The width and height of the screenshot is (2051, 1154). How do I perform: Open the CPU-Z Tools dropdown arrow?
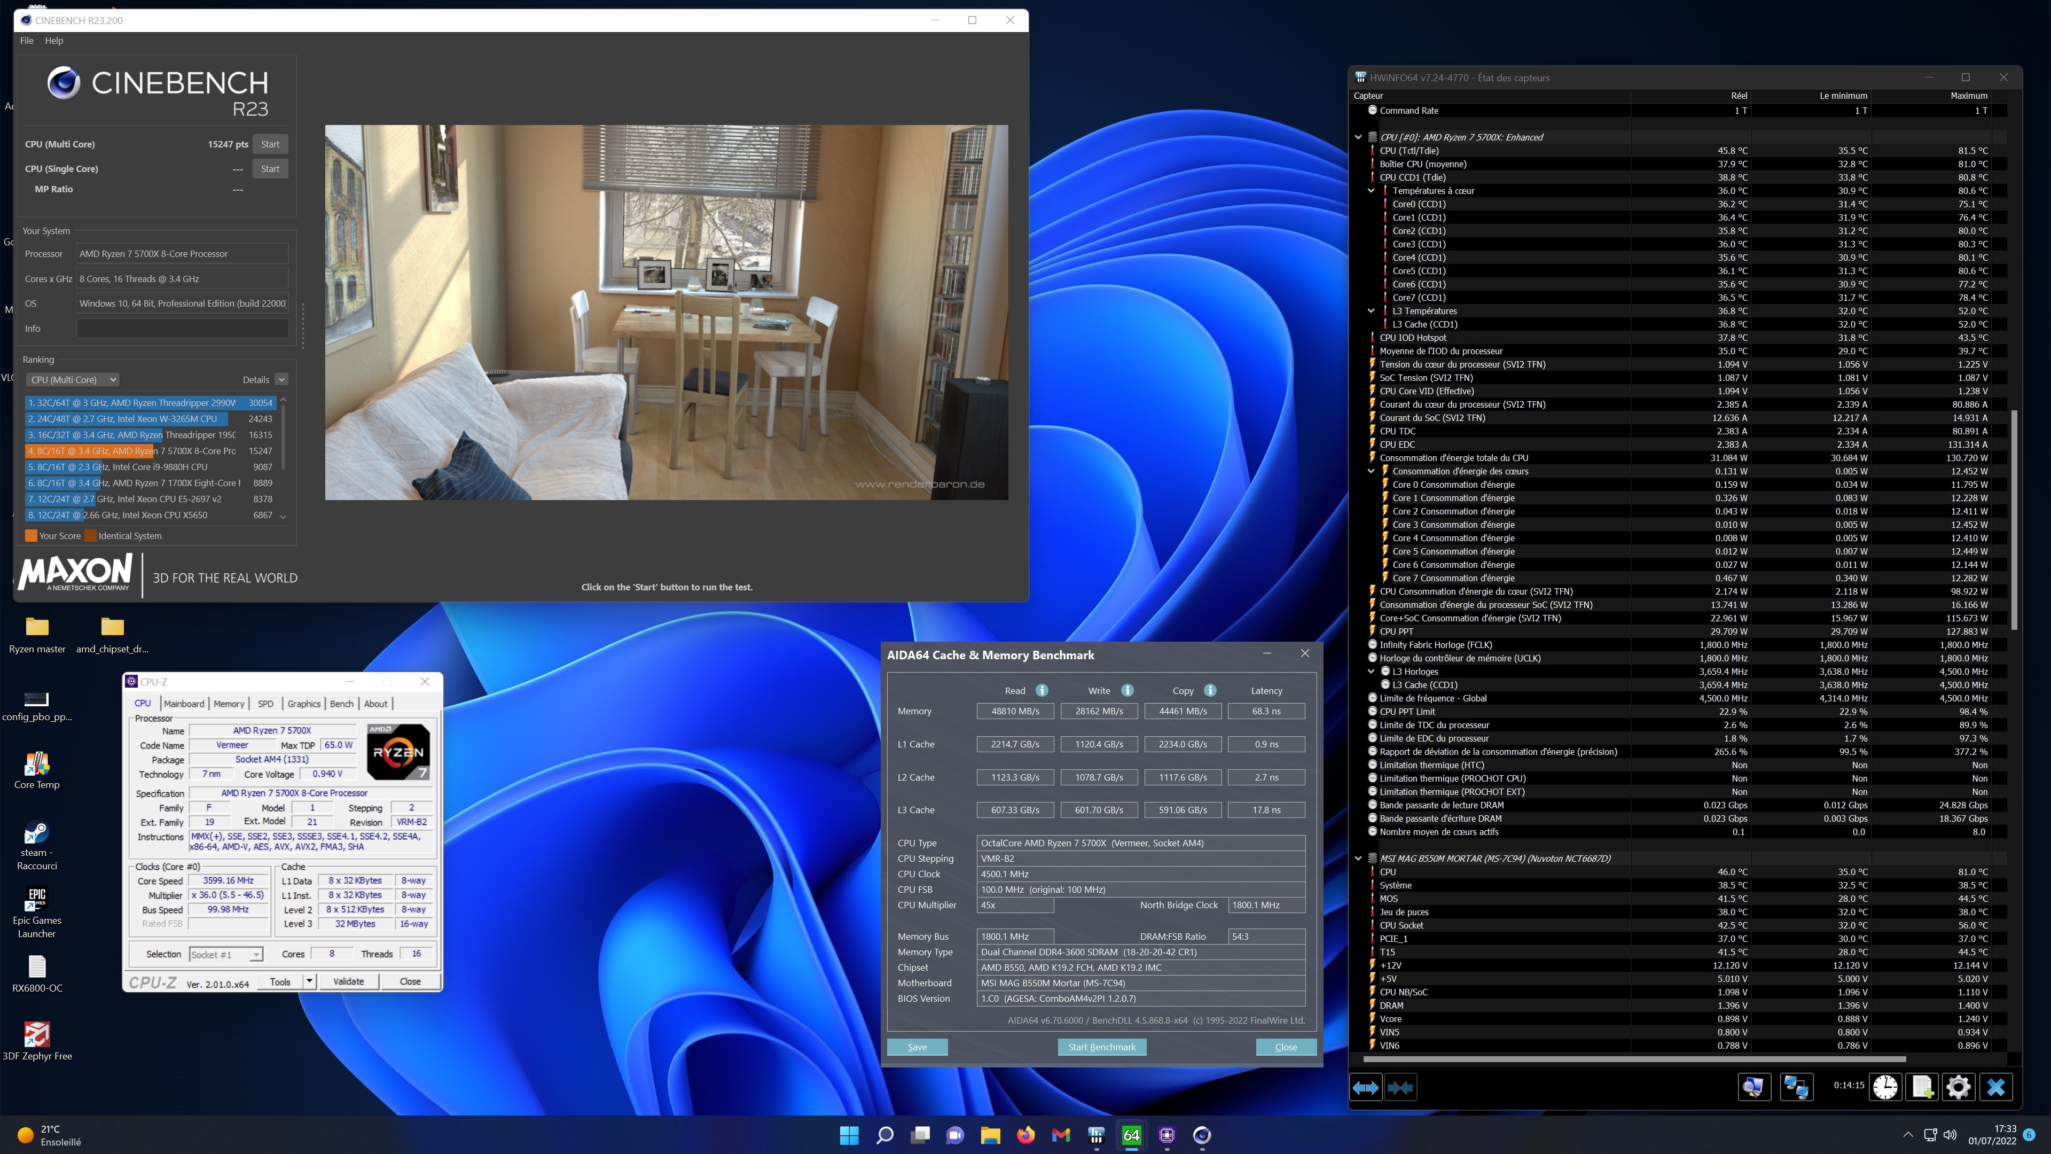click(x=309, y=981)
